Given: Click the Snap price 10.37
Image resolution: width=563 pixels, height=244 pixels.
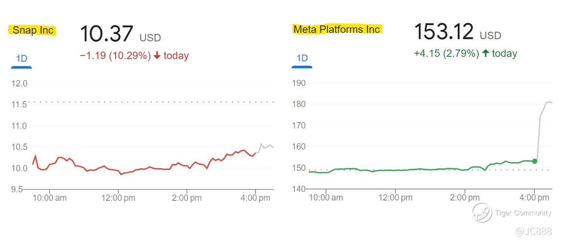Looking at the screenshot, I should [x=106, y=34].
